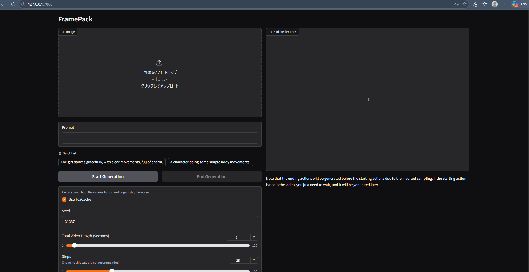Select quick prompt about the girl dancing gracefully
The height and width of the screenshot is (272, 529).
[x=112, y=162]
